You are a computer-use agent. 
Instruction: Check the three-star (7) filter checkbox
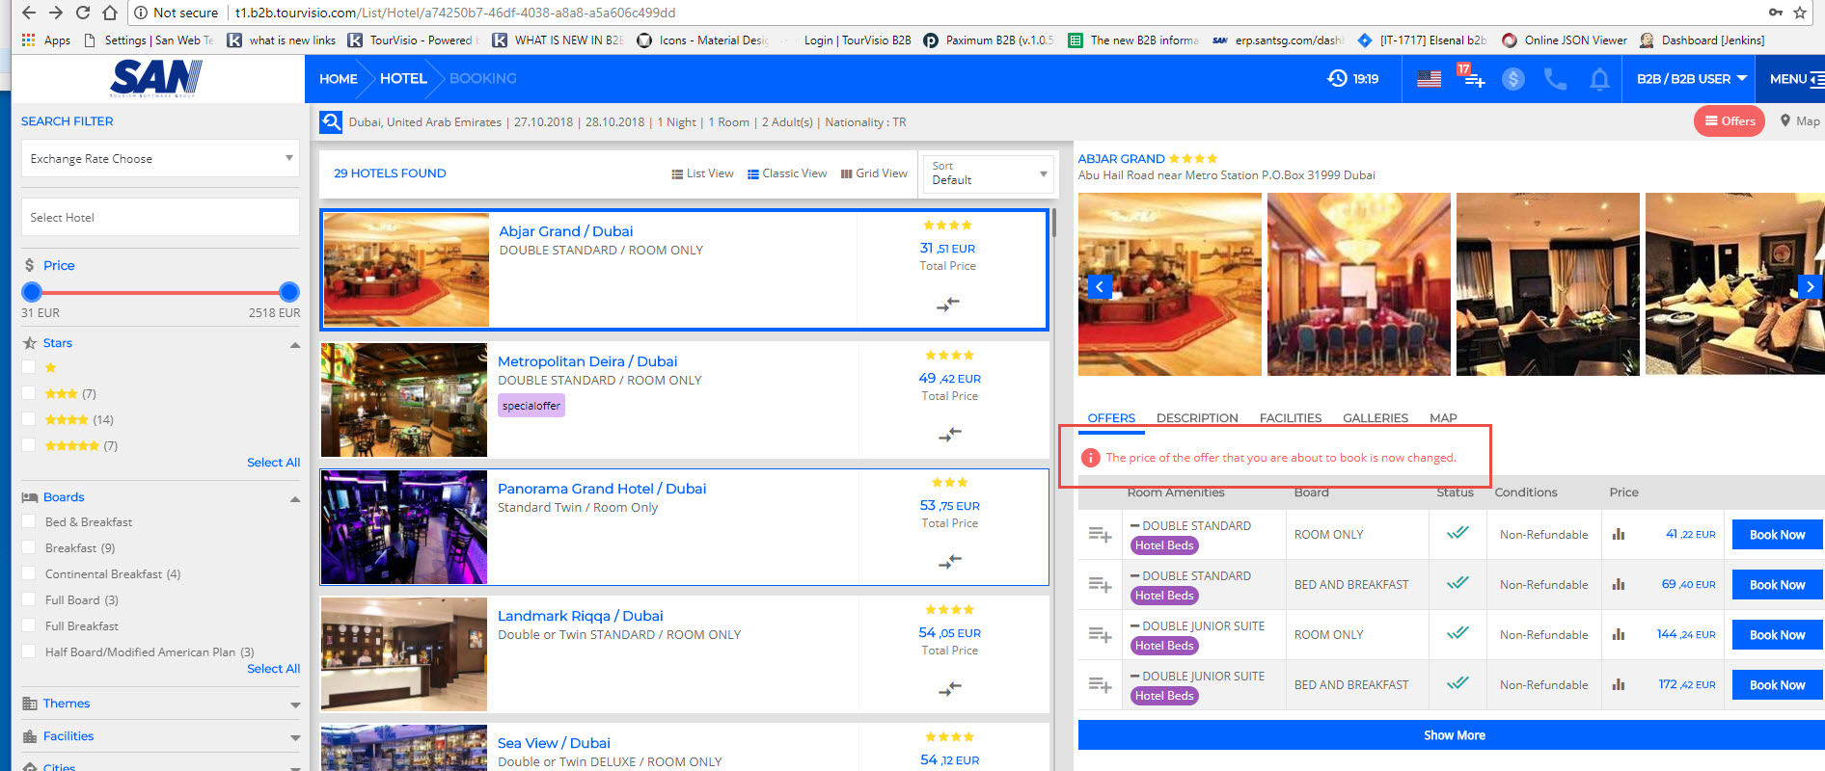tap(28, 393)
